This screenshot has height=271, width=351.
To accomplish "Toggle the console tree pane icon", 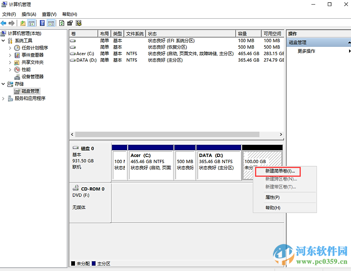I will [x=32, y=23].
